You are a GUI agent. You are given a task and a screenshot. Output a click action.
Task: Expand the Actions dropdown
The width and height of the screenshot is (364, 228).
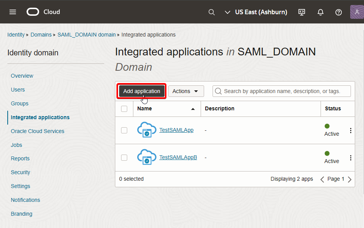pyautogui.click(x=186, y=91)
